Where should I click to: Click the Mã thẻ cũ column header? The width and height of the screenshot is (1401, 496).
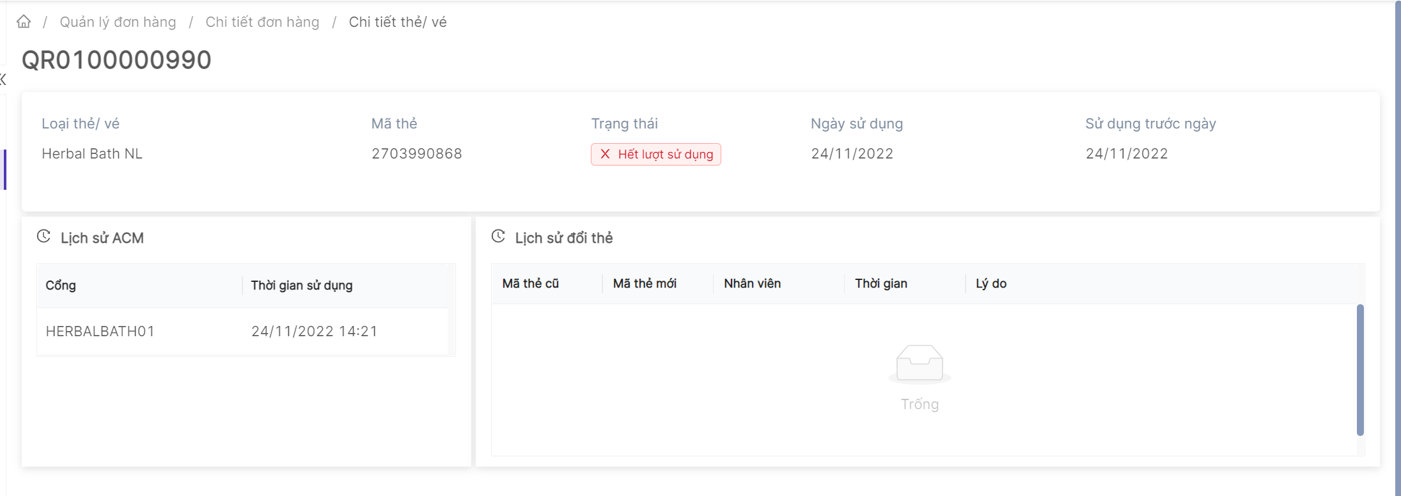[x=530, y=283]
